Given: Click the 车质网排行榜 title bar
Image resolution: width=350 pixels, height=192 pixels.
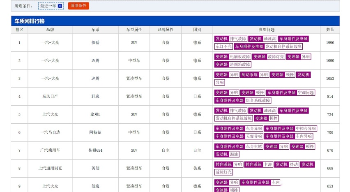Looking at the screenshot, I should click(175, 21).
